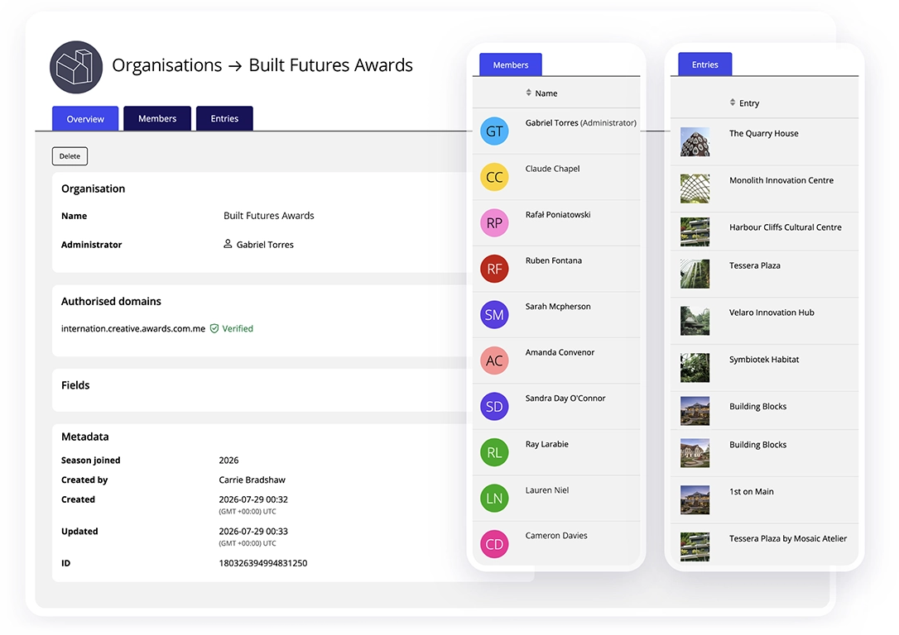Select Rafał Poniatowski member name
The height and width of the screenshot is (635, 899).
point(558,215)
